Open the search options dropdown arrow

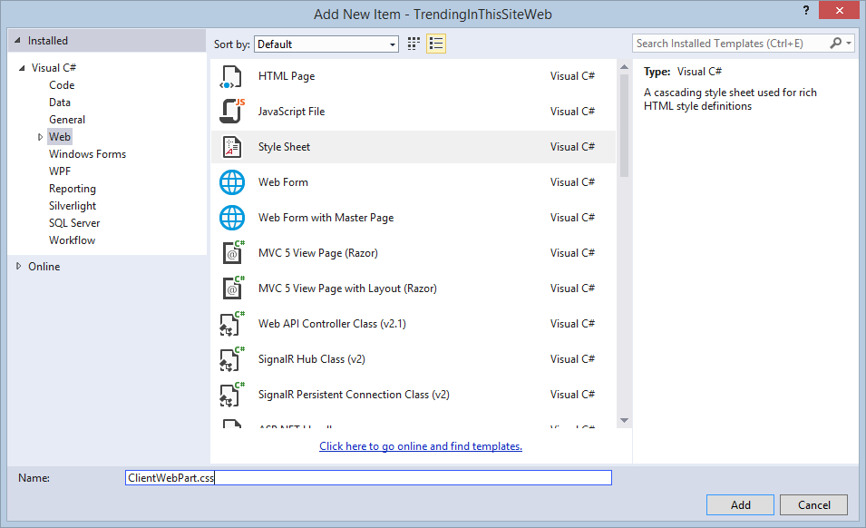[849, 43]
